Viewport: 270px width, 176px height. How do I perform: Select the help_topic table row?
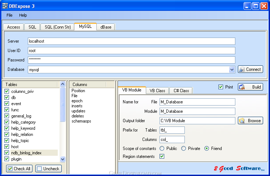(20, 141)
